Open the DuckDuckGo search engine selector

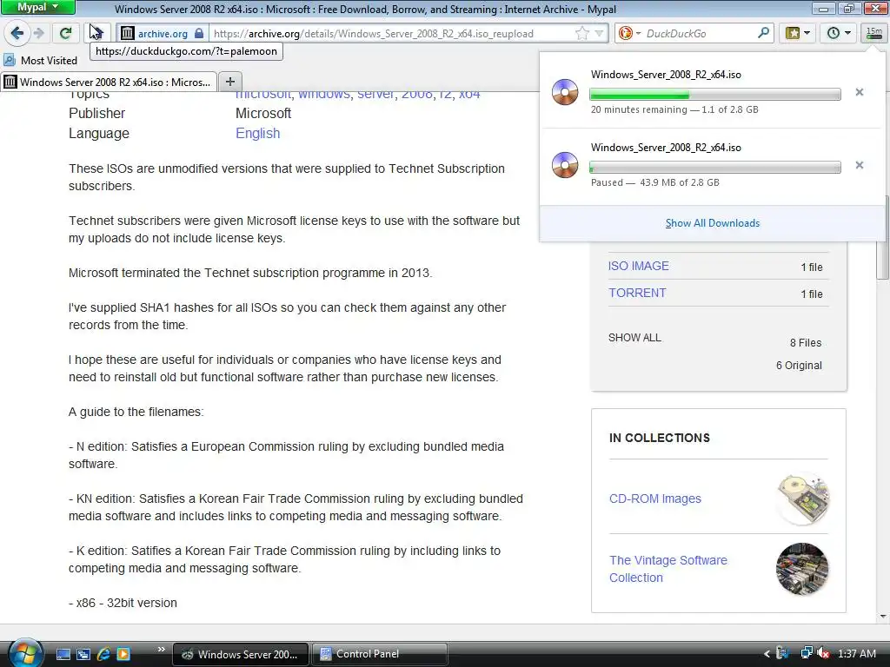(629, 34)
